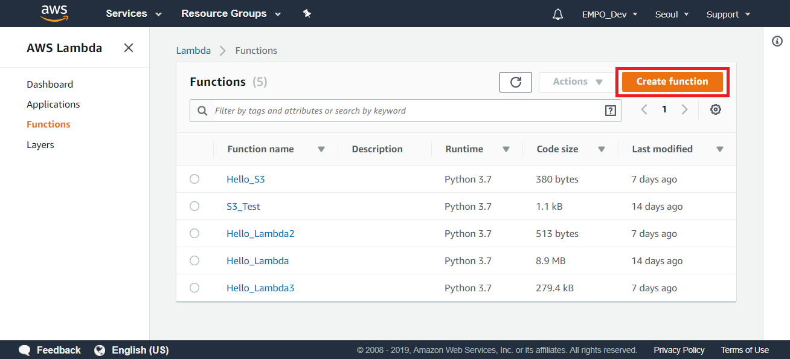The image size is (790, 359).
Task: Open the Seoul region dropdown
Action: 672,15
